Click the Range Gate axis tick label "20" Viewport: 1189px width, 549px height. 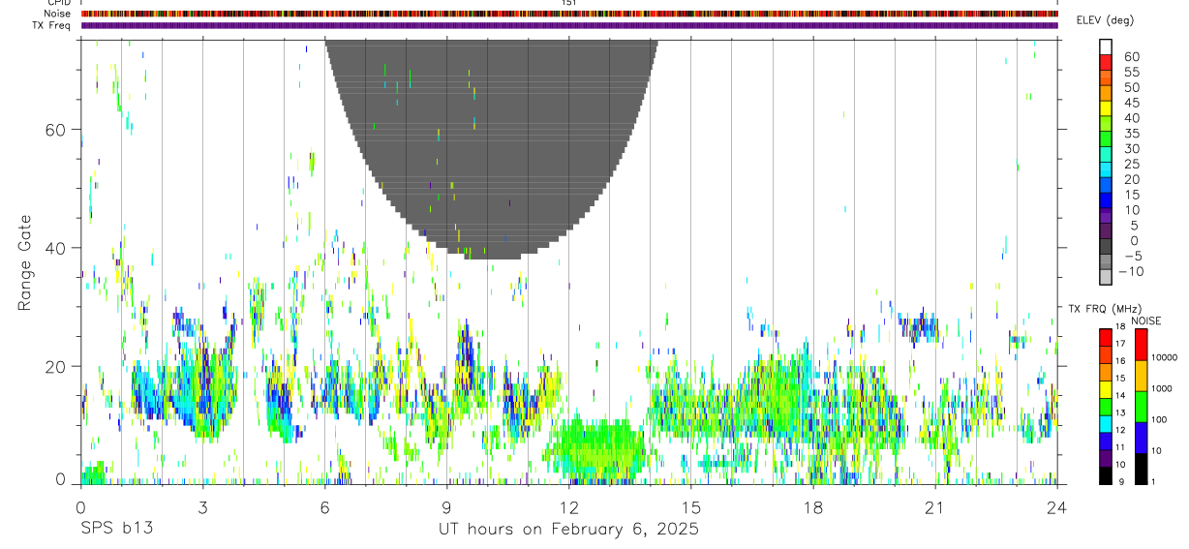pyautogui.click(x=55, y=366)
